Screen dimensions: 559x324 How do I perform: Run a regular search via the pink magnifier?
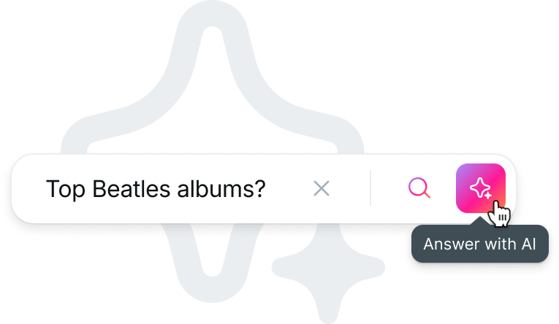(x=419, y=188)
